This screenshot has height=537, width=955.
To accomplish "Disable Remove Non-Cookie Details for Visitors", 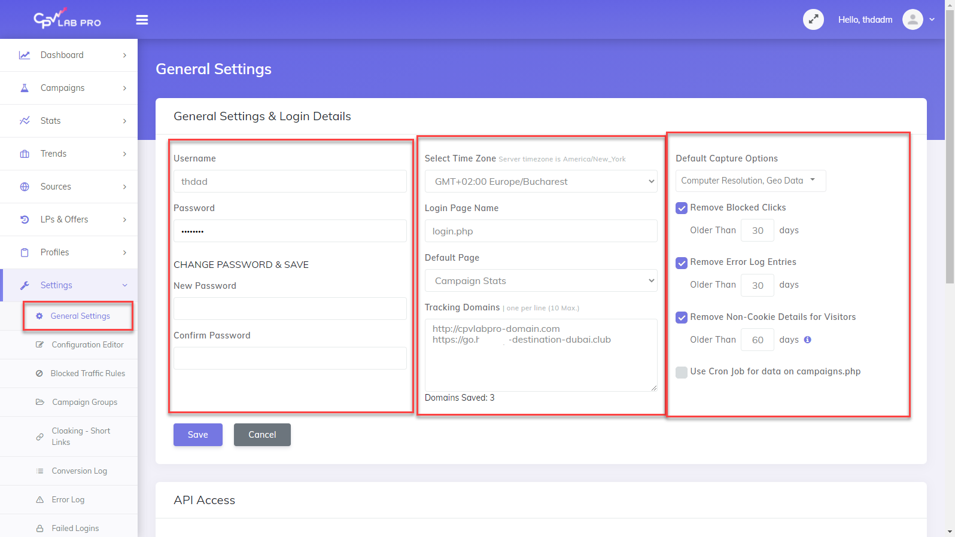I will pyautogui.click(x=682, y=318).
